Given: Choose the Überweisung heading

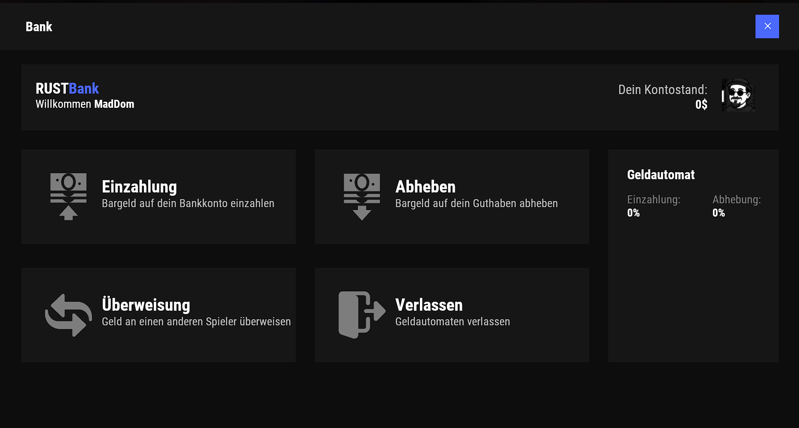Looking at the screenshot, I should pyautogui.click(x=146, y=305).
